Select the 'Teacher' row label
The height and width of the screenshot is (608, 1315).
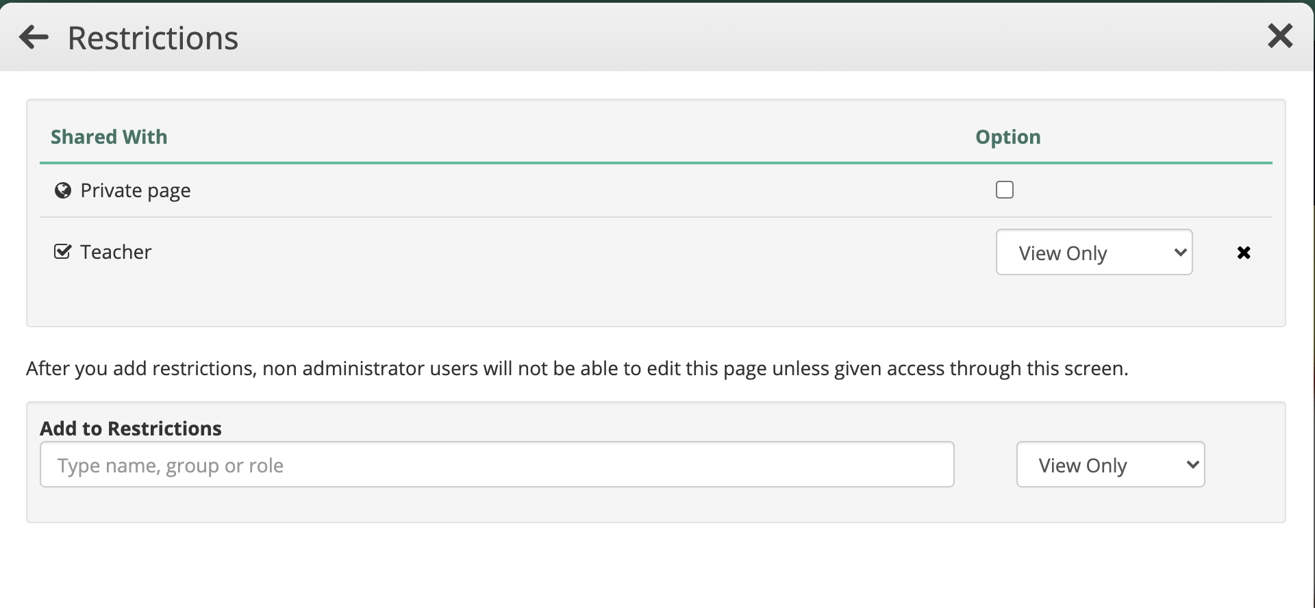[x=116, y=252]
